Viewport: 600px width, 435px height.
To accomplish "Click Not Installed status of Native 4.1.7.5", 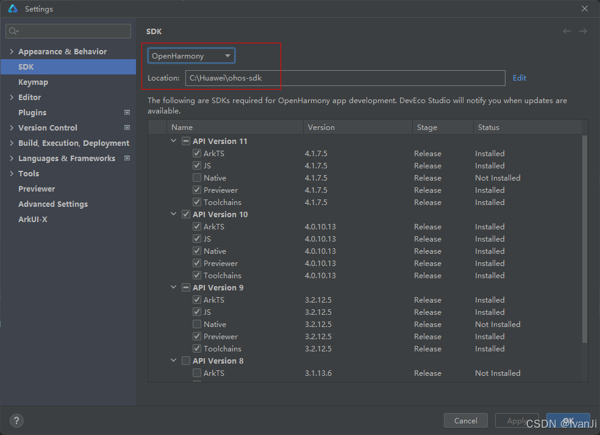I will click(x=498, y=178).
